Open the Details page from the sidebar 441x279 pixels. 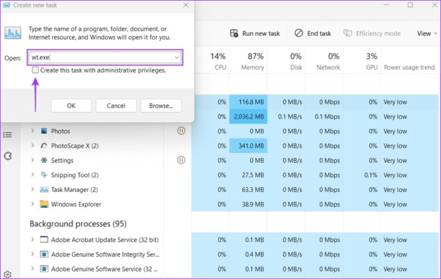coord(7,135)
